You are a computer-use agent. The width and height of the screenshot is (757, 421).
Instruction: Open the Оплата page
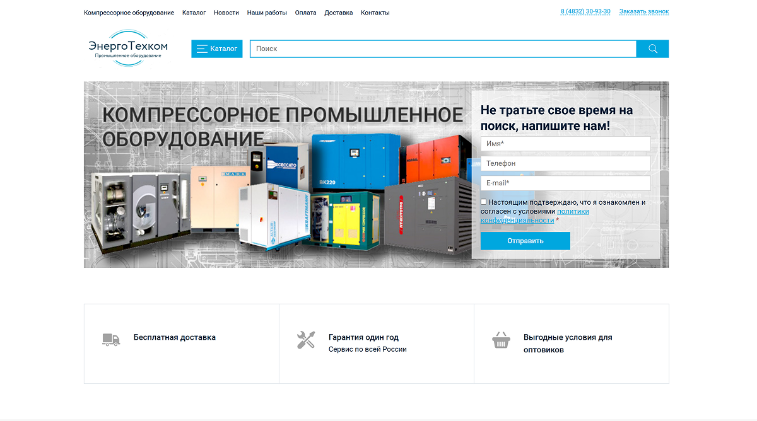(x=305, y=13)
